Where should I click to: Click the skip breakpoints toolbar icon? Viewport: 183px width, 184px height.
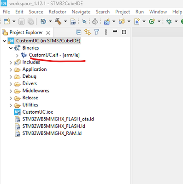pyautogui.click(x=84, y=22)
